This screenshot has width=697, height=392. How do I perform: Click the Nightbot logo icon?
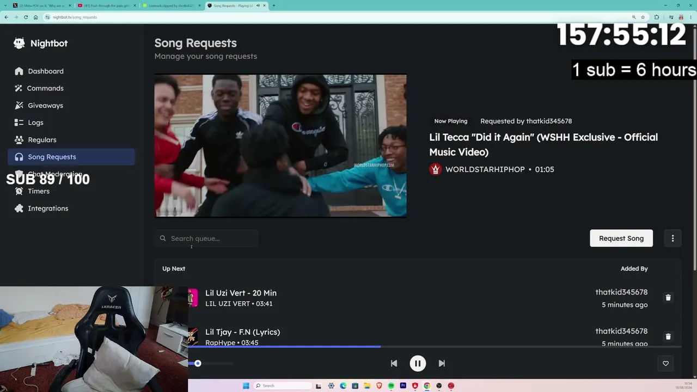[19, 44]
